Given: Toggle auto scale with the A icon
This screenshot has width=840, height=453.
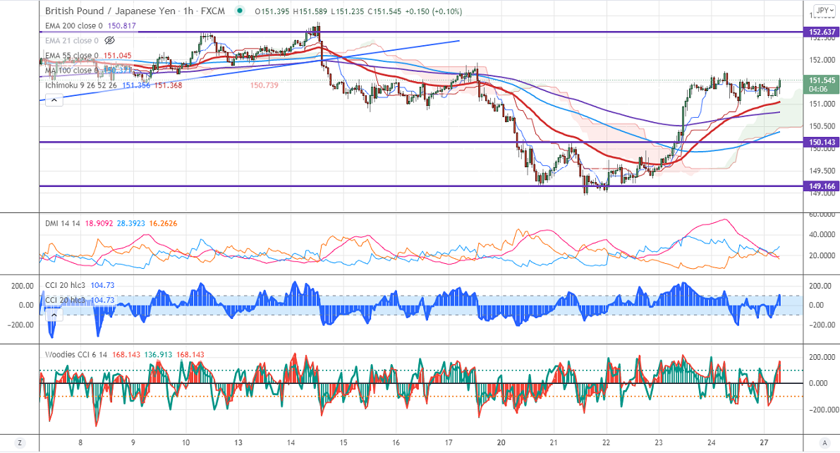Looking at the screenshot, I should (822, 443).
